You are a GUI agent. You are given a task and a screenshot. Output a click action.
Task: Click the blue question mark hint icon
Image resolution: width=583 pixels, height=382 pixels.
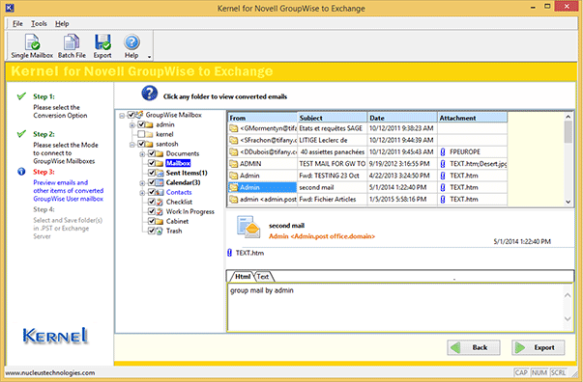[x=150, y=94]
